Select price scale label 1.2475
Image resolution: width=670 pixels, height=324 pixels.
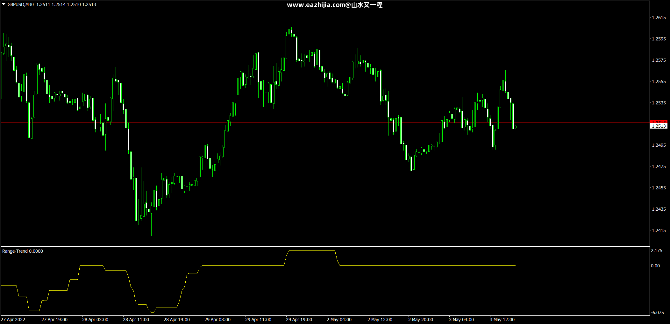659,166
